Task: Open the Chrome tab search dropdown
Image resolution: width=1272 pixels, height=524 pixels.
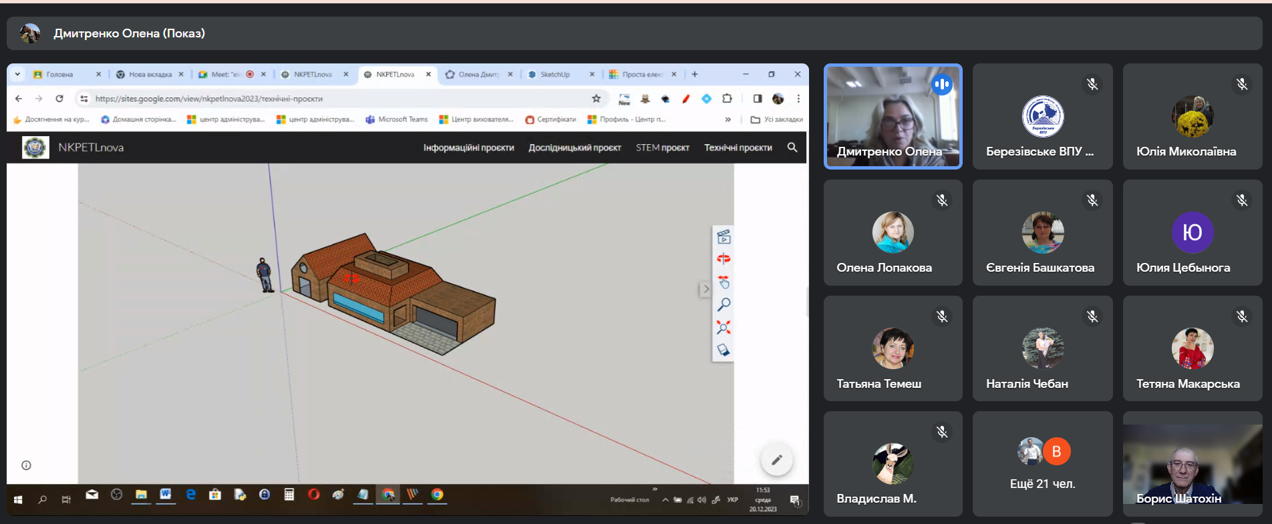Action: (17, 74)
